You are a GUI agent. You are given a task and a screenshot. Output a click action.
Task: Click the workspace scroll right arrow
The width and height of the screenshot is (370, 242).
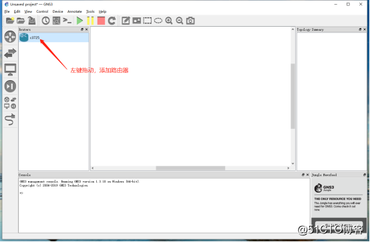click(288, 168)
